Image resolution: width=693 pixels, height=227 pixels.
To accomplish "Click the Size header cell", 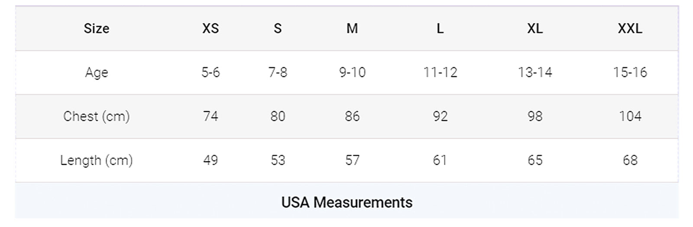I will tap(96, 29).
